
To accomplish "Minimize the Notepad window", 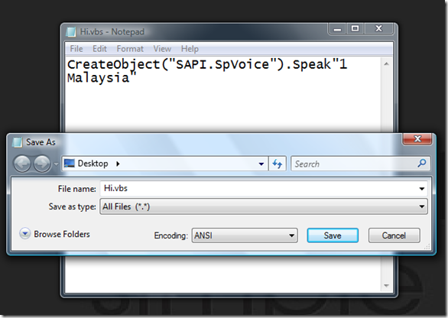I will click(x=337, y=29).
